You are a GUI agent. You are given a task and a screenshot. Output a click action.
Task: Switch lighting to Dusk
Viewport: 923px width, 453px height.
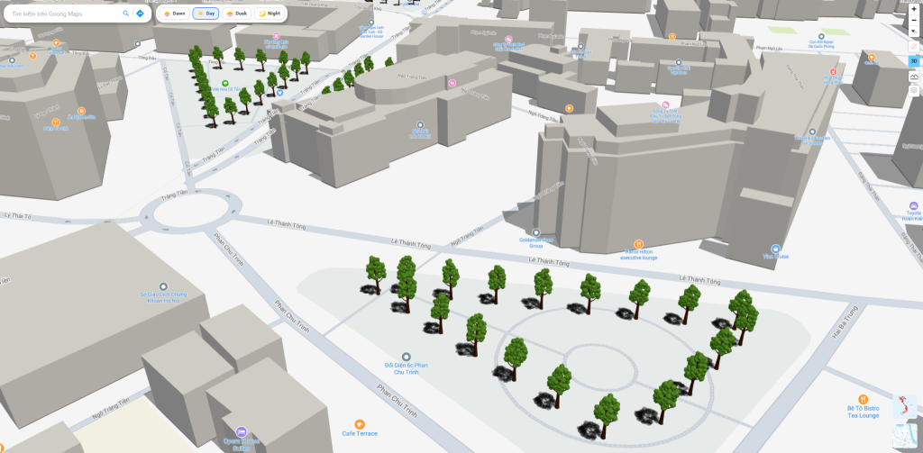point(237,14)
